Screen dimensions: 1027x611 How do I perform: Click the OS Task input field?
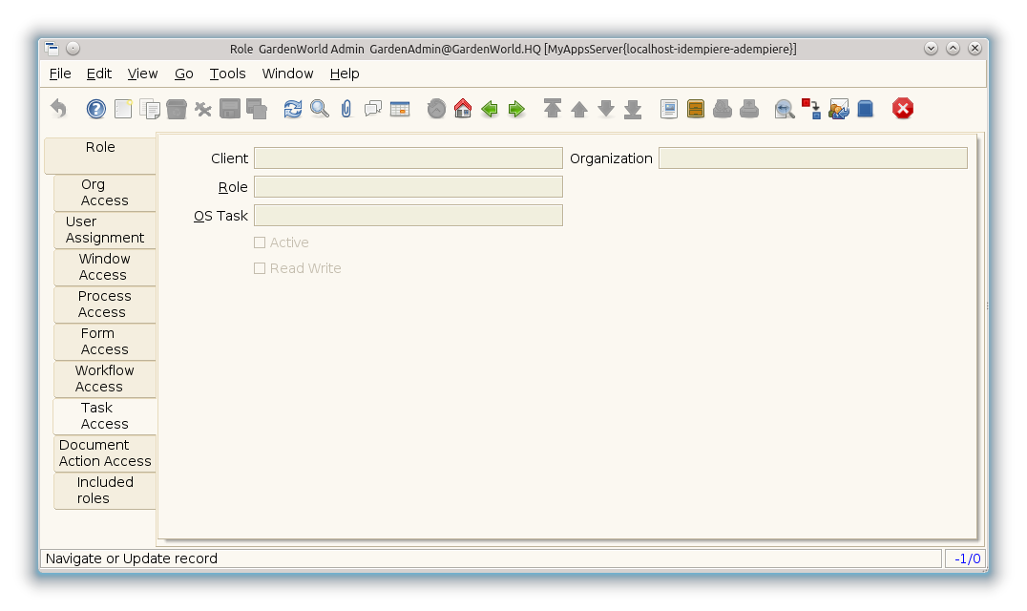(x=408, y=216)
